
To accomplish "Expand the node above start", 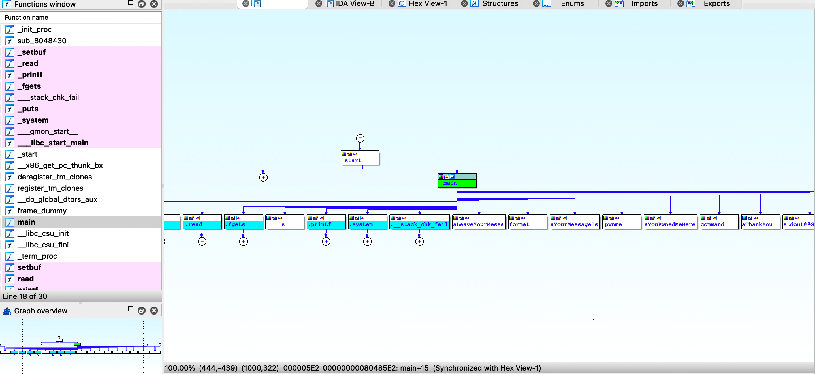I will click(x=360, y=138).
